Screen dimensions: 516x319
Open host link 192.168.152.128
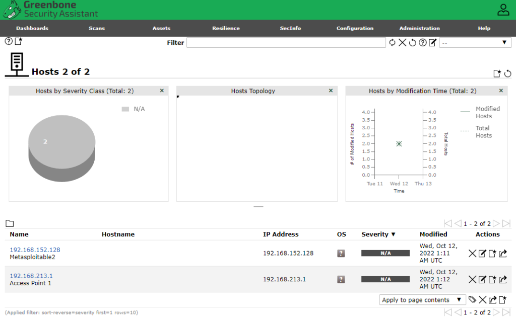[35, 250]
